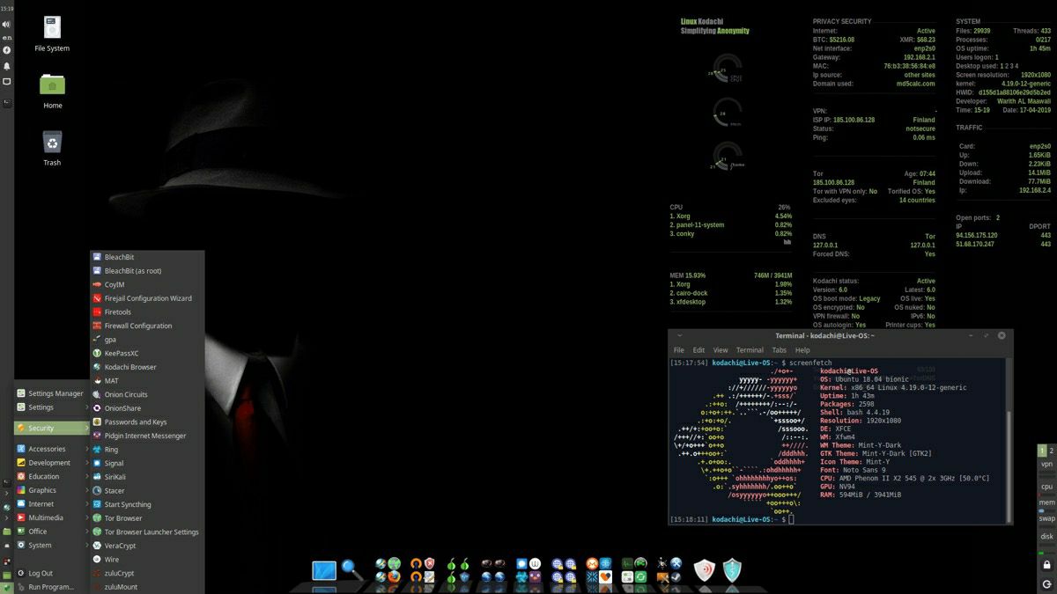Start Tor Browser from the menu

(122, 518)
